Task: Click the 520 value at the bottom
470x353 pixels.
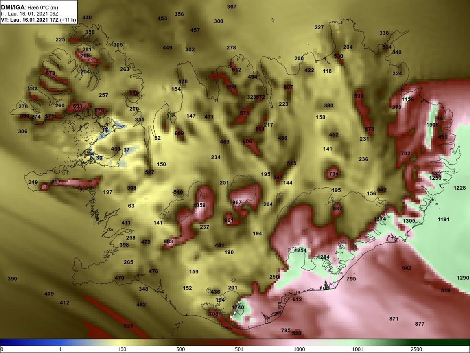Action: coord(297,334)
